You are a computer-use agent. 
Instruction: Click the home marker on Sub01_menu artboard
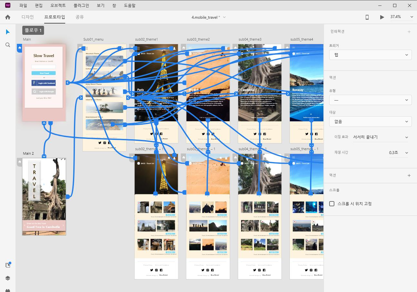pyautogui.click(x=80, y=48)
